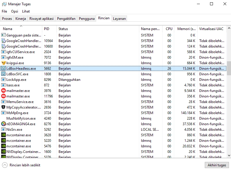Image resolution: width=231 pixels, height=171 pixels.
Task: Click the igfxCUIService.exe icon
Action: point(3,52)
